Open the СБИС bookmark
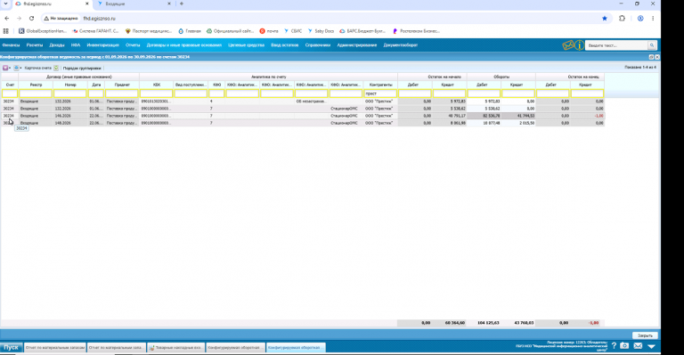Viewport: 684px width, 355px height. [293, 31]
